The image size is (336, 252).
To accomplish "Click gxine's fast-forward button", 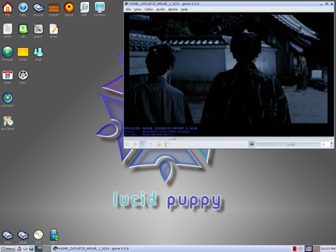I will (135, 144).
